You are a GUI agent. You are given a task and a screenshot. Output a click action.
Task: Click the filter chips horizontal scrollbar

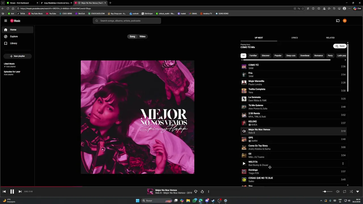[287, 60]
